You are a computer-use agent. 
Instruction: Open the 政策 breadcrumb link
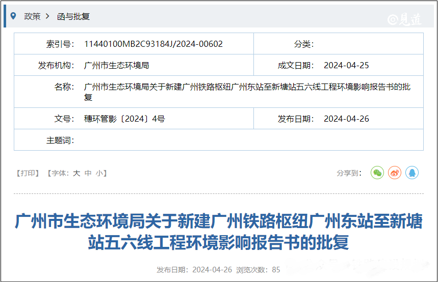(32, 16)
